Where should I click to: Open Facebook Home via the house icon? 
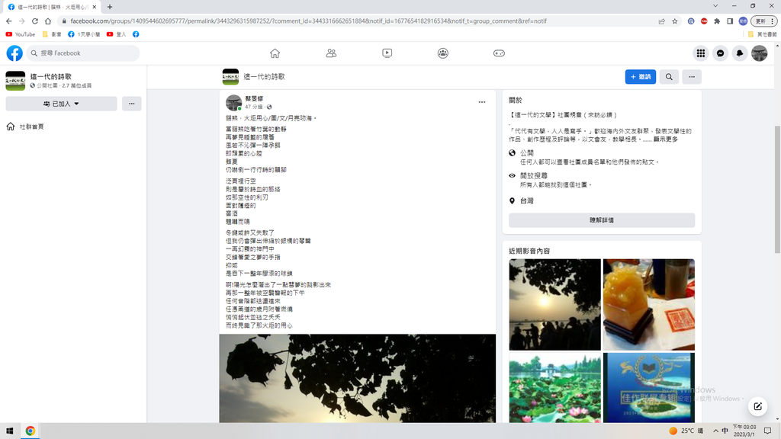click(x=275, y=53)
